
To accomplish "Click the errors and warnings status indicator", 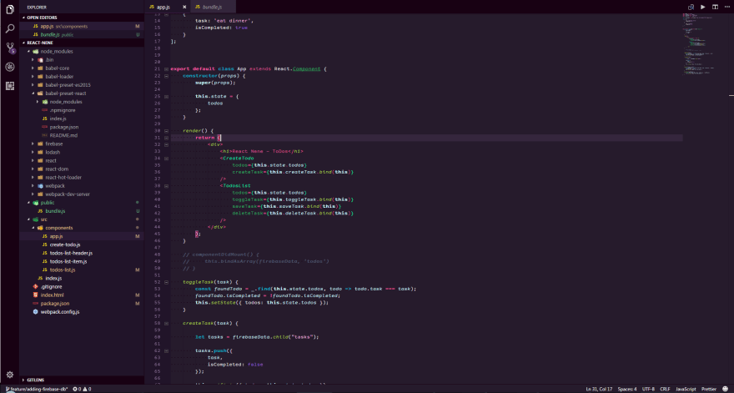I will (82, 390).
